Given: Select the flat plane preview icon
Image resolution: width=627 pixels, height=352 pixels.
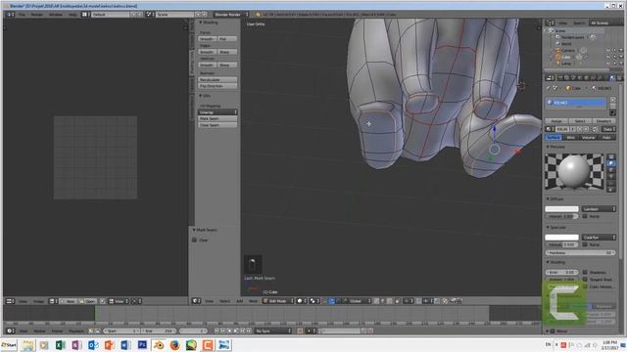Looking at the screenshot, I should (x=611, y=156).
